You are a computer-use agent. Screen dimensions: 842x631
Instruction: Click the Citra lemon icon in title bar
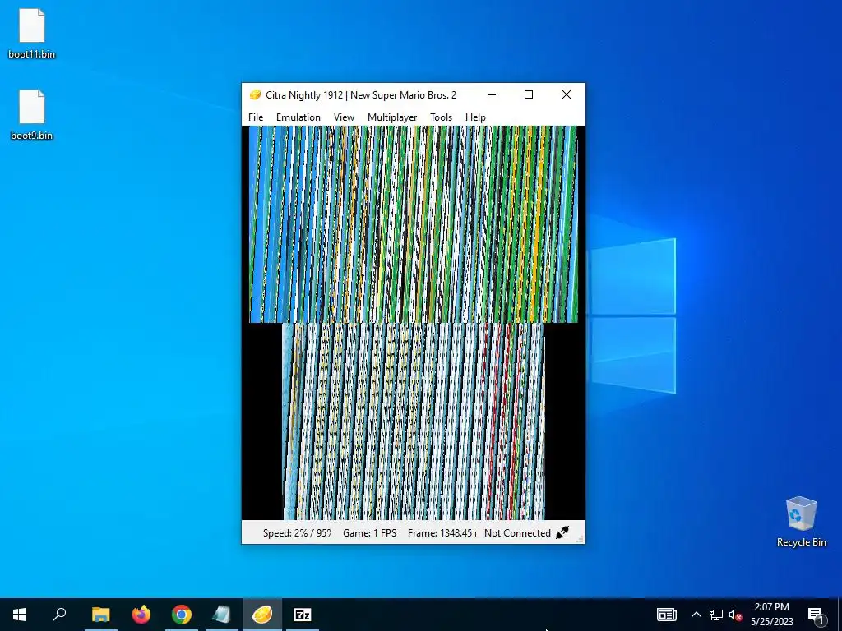[255, 95]
